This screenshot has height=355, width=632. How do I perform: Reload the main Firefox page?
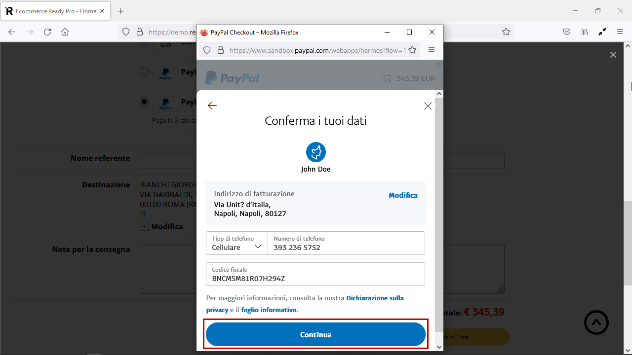point(47,32)
